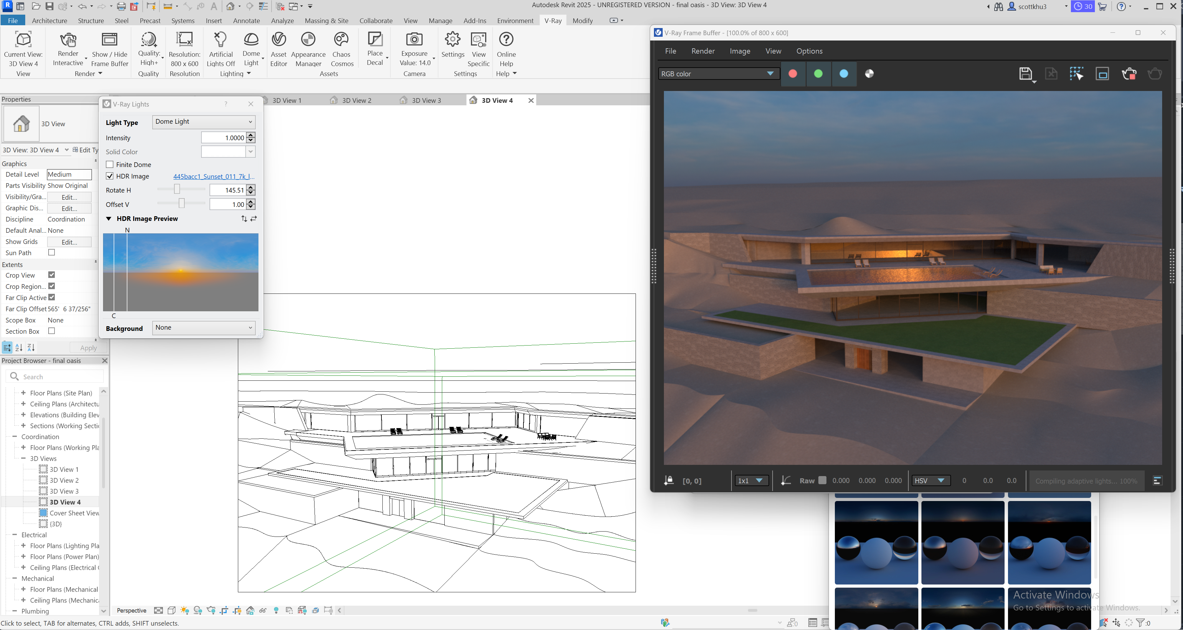Open File tab in Revit

(x=13, y=21)
